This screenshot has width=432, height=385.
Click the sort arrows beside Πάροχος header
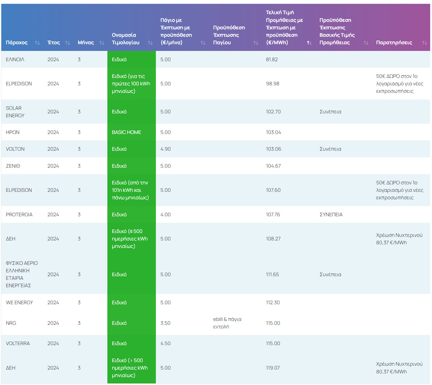37,43
